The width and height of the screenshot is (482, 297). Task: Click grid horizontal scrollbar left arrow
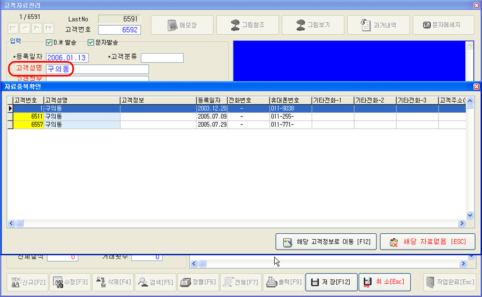point(11,223)
